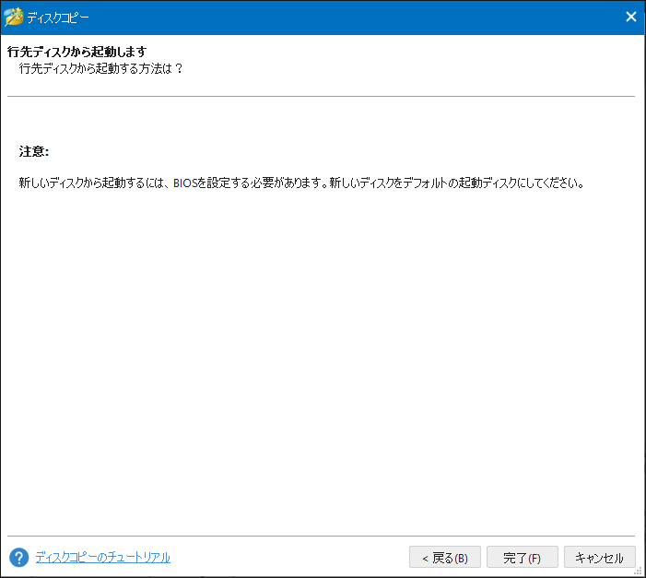This screenshot has width=646, height=578.
Task: Open the ディスクコピーのチュートリアル link
Action: point(102,558)
